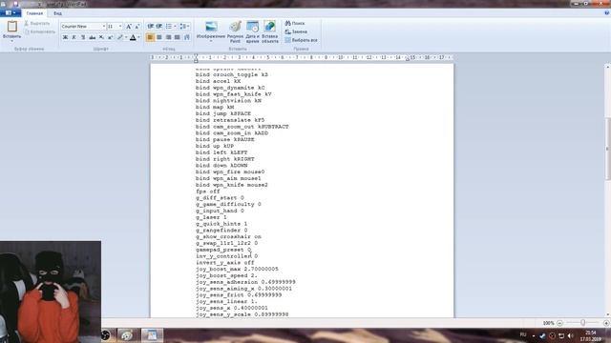Open the line spacing dropdown

click(184, 26)
